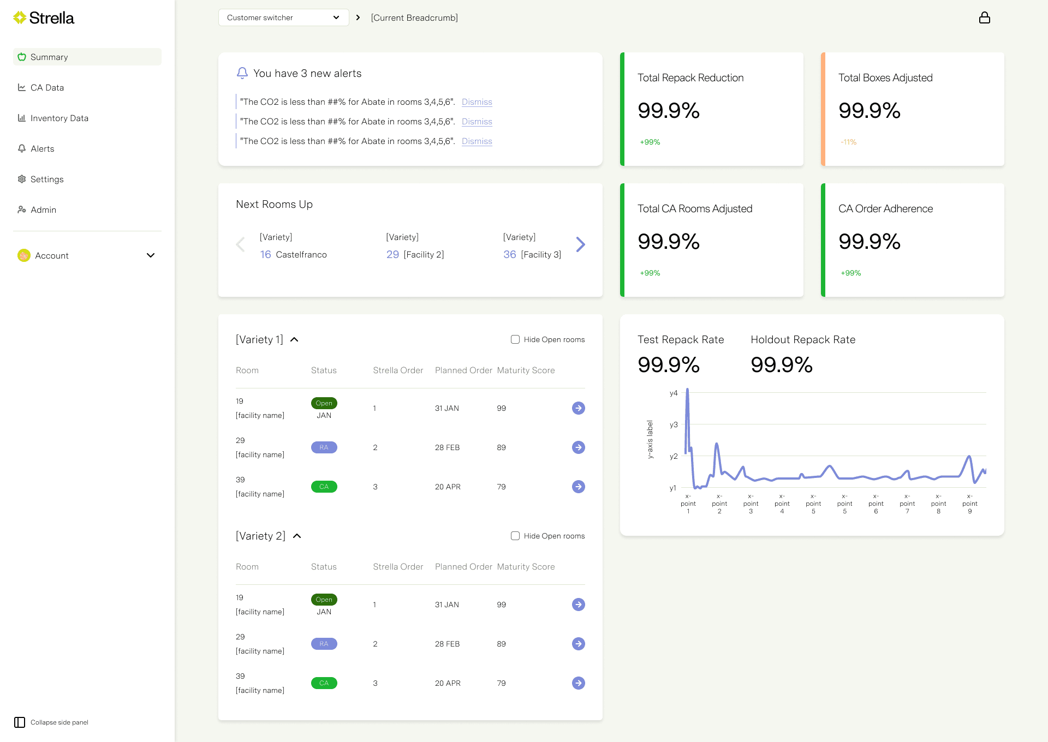Go to next rooms with right chevron
Screen dimensions: 1048x742
point(580,244)
